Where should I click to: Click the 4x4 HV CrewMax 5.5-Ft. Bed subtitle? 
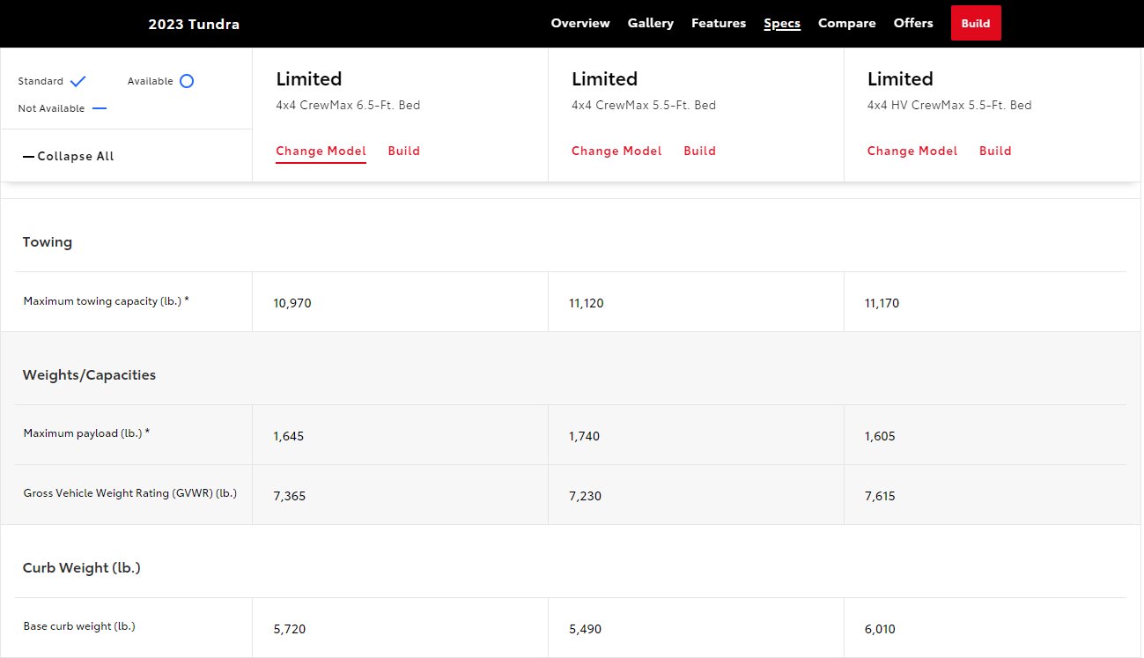949,105
